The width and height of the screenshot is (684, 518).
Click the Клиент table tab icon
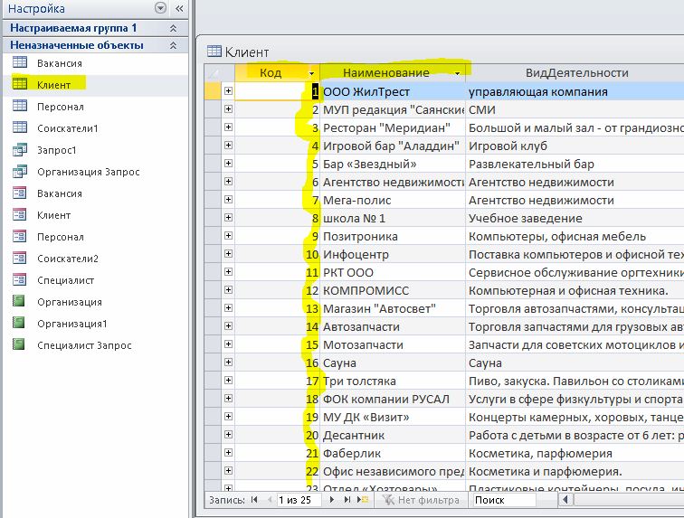tap(214, 52)
